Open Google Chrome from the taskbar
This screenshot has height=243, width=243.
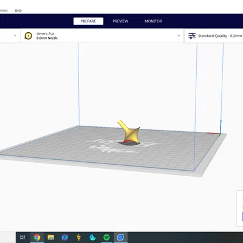pos(36,237)
